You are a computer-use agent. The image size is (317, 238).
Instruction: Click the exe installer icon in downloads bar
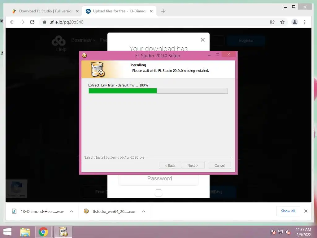coord(86,211)
